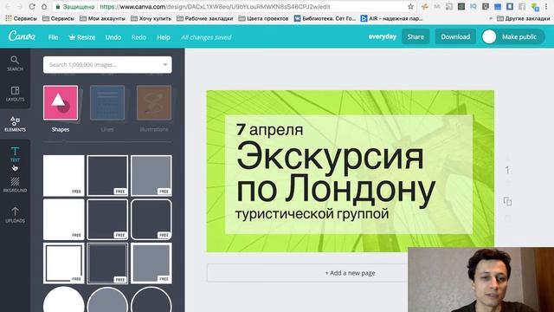Screen dimensions: 554x312
Task: Rename the design title everyday
Action: click(x=383, y=36)
